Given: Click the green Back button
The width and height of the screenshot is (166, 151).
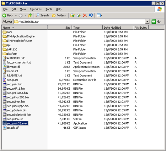Looking at the screenshot, I should point(8,15).
